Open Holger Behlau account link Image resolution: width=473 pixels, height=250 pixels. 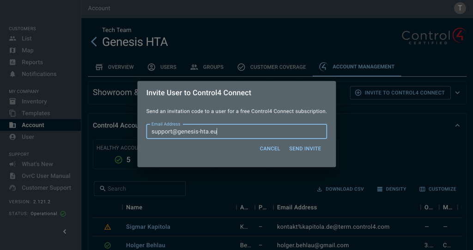[146, 245]
